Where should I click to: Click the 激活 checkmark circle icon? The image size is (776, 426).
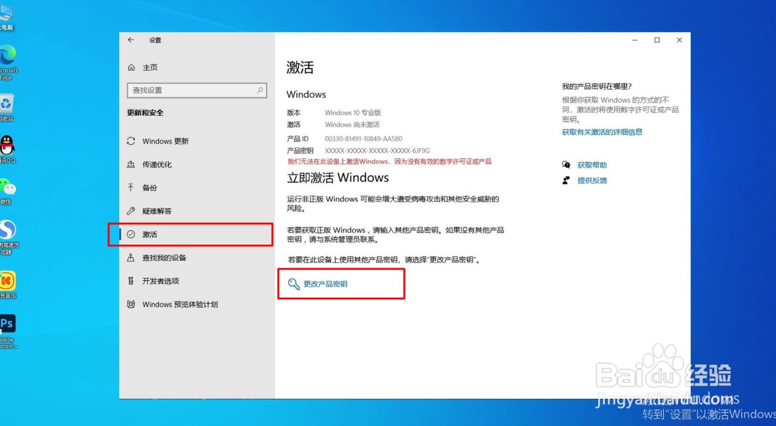click(131, 234)
